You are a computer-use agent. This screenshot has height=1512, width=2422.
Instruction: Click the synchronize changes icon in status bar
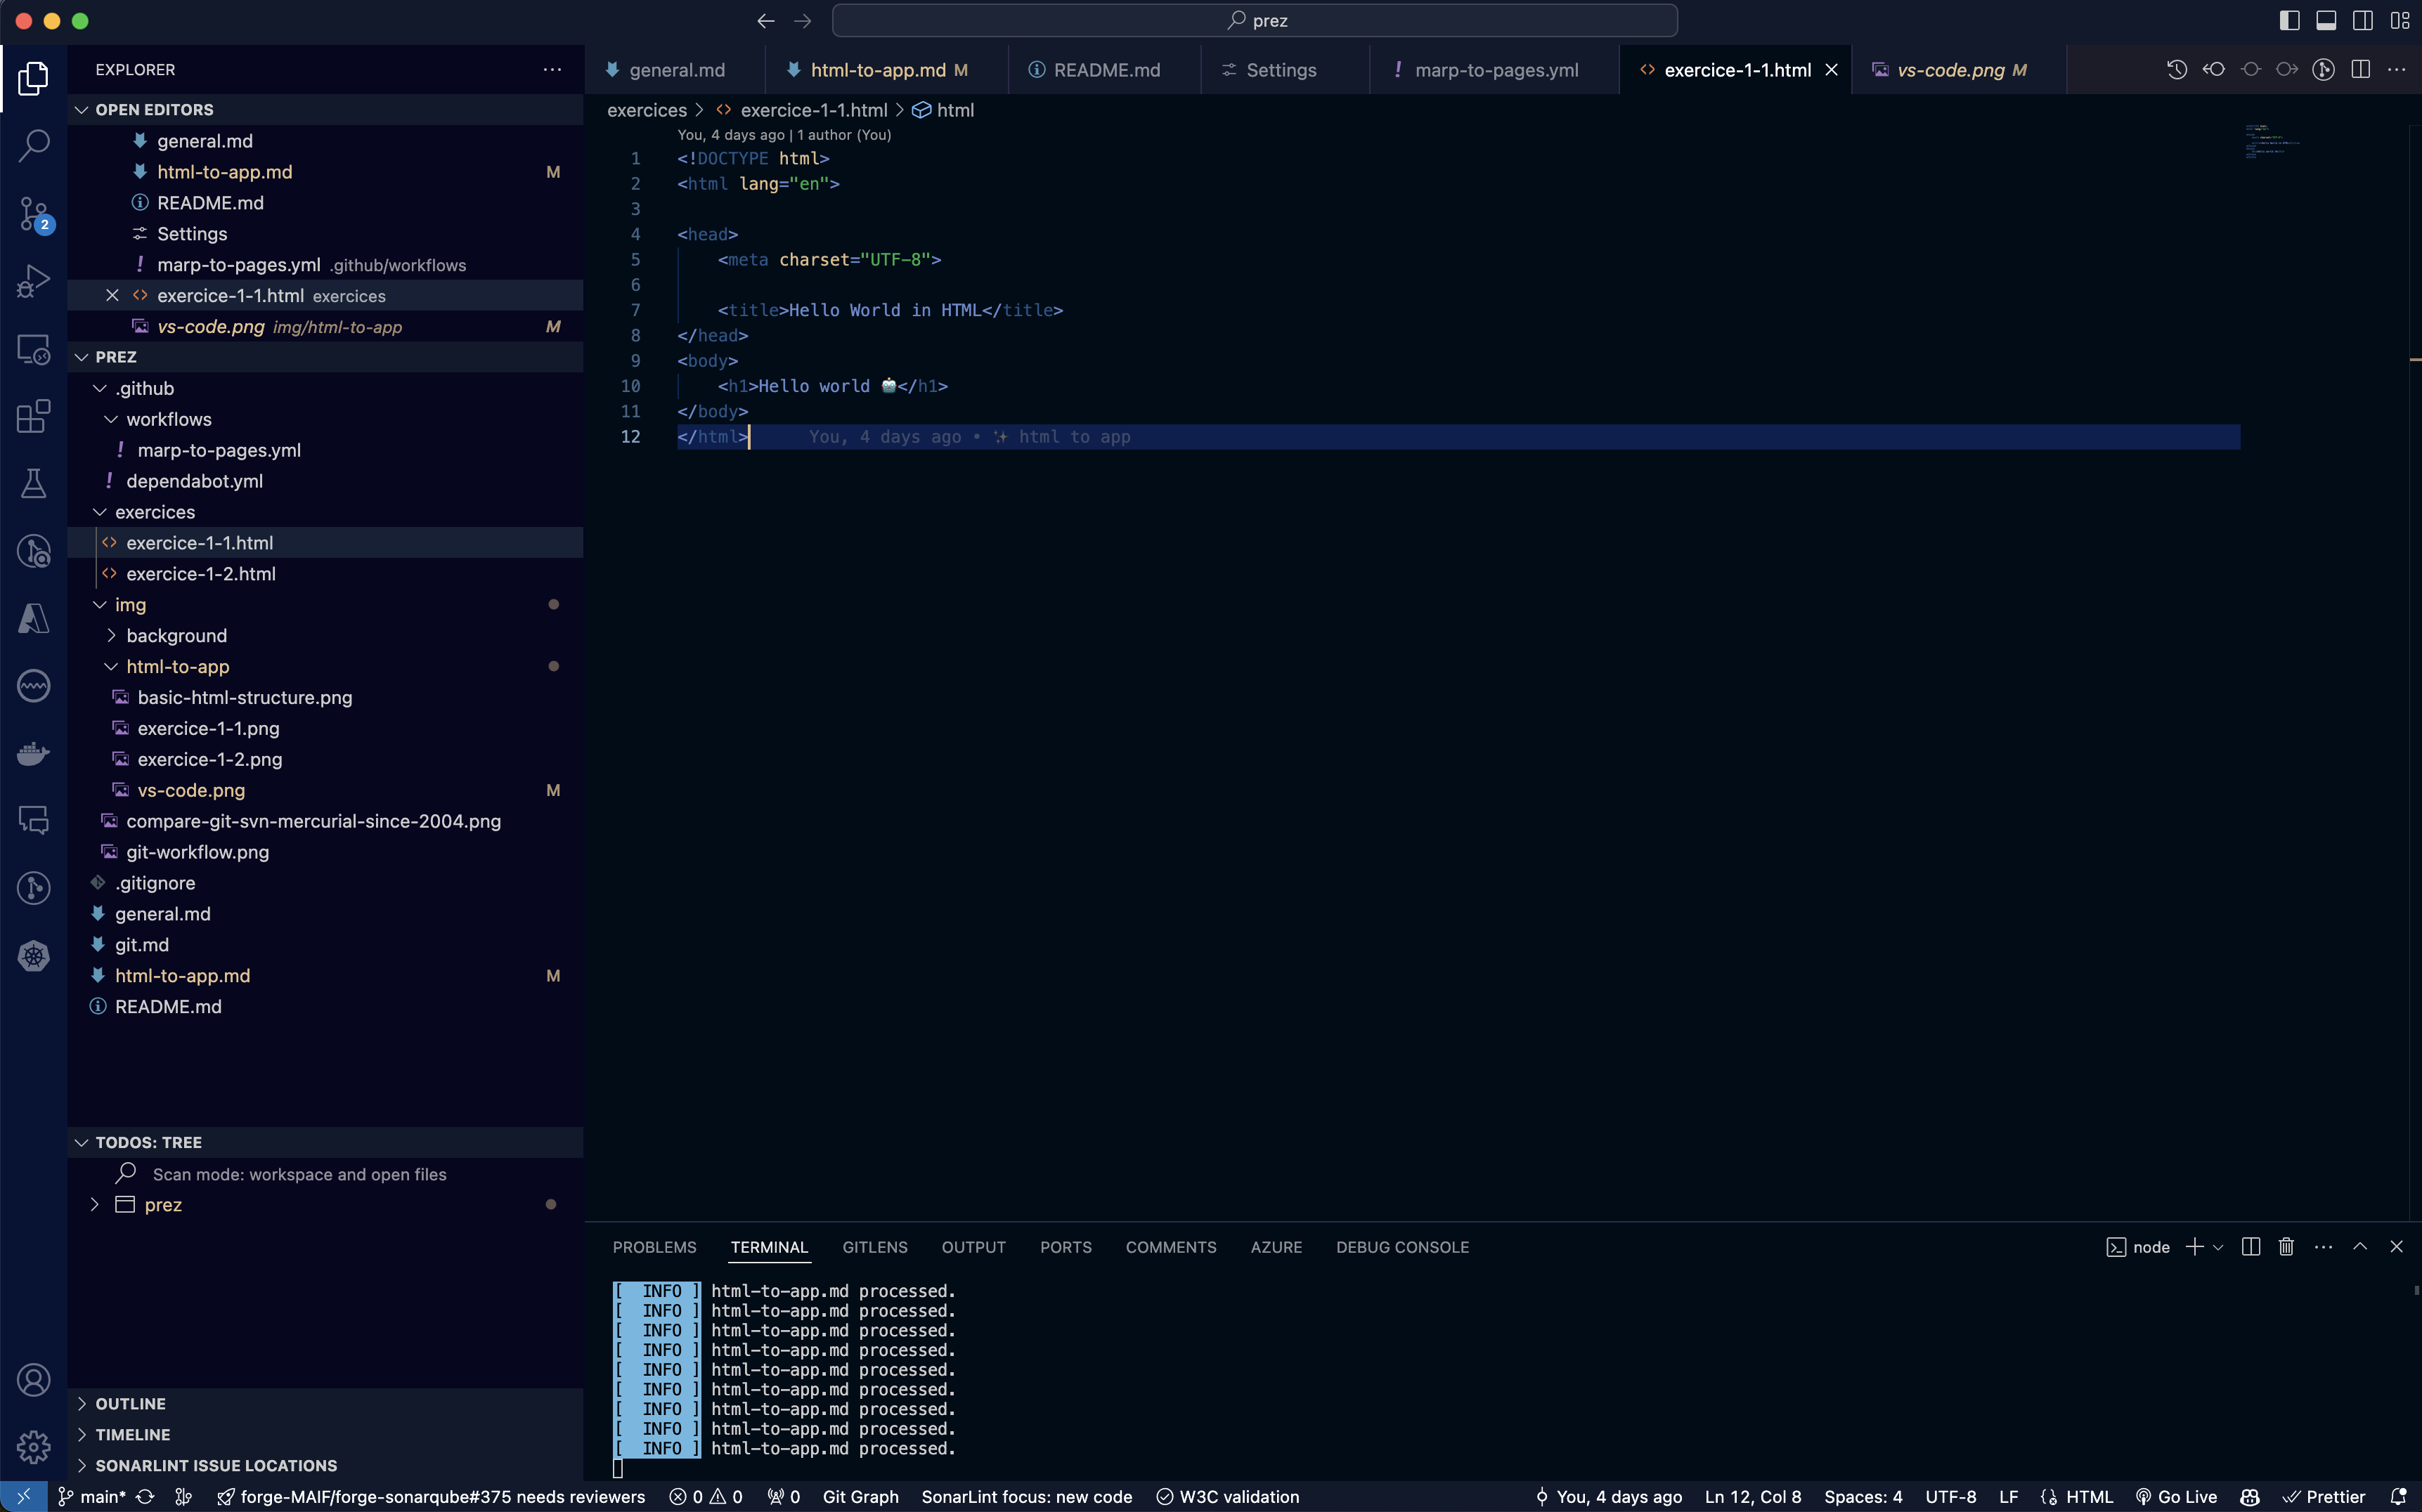145,1497
